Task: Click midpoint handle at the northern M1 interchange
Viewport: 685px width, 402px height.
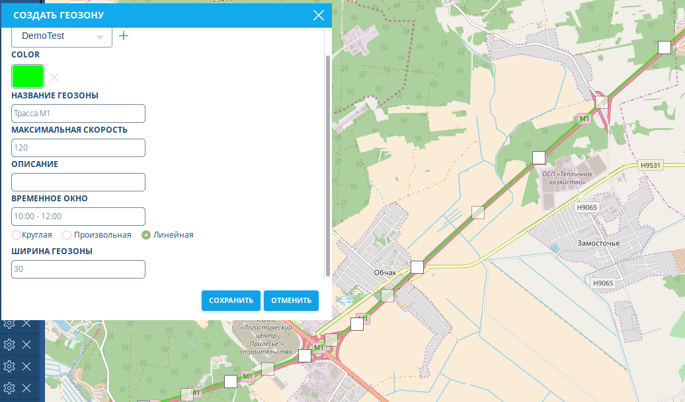Action: (x=601, y=102)
